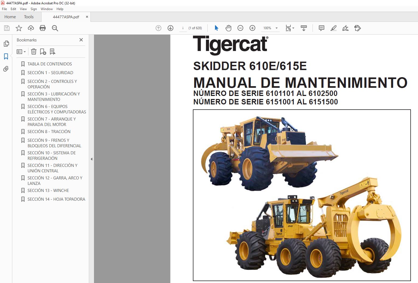The height and width of the screenshot is (283, 418).
Task: Open SECCIÓN 13 - WINCHE bookmark
Action: (48, 191)
